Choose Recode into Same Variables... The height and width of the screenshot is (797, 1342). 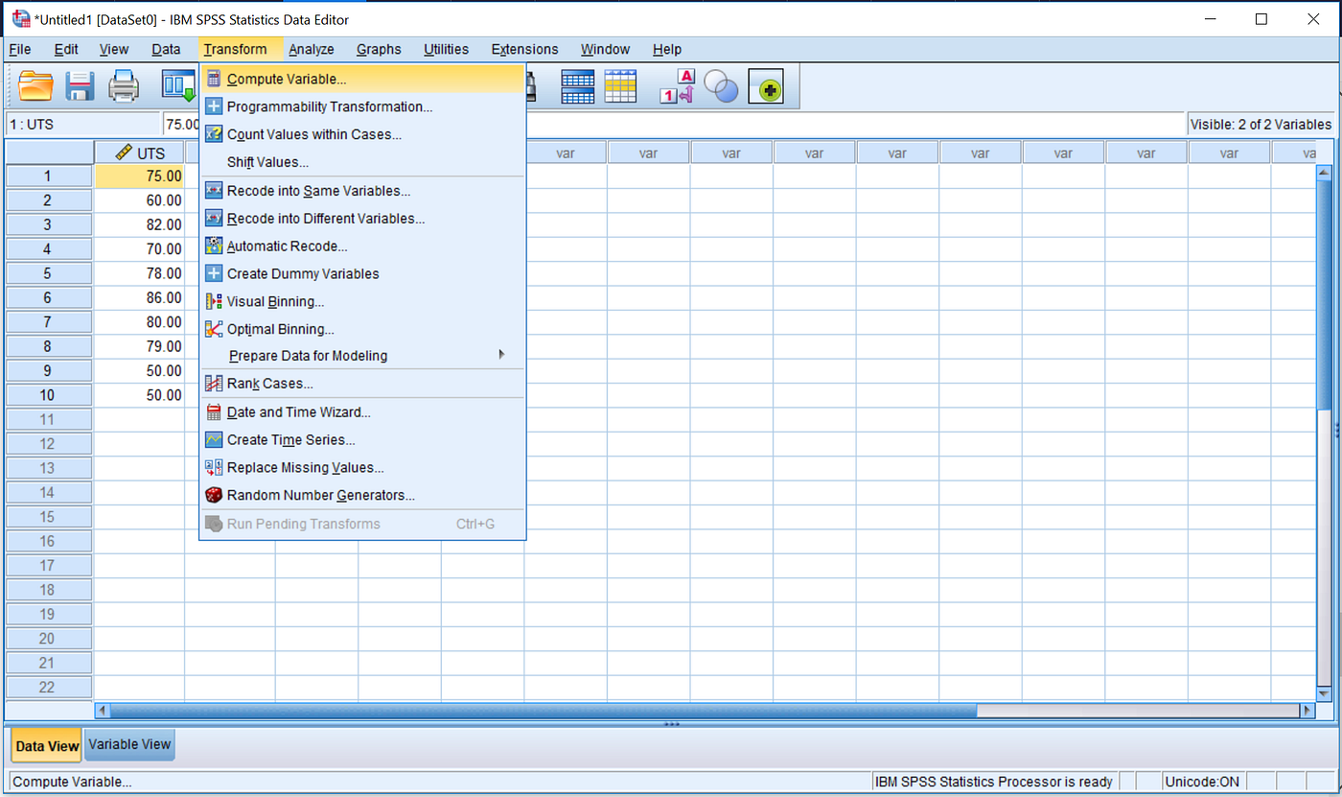click(x=362, y=191)
